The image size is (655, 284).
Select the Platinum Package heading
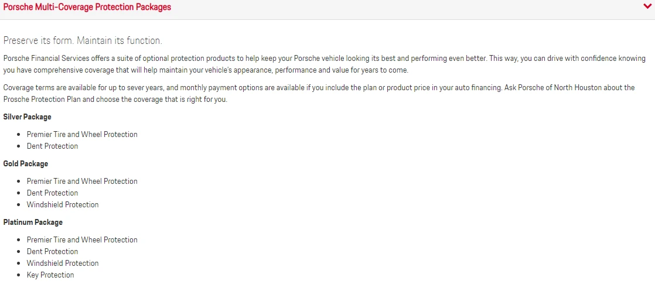(x=33, y=222)
